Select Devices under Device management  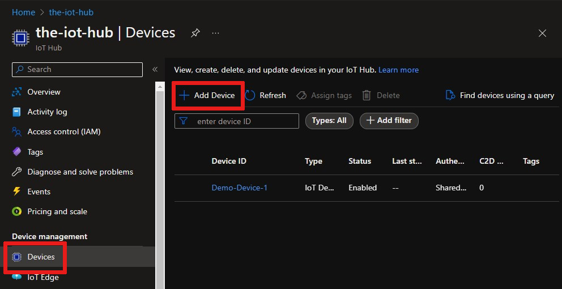click(x=41, y=257)
